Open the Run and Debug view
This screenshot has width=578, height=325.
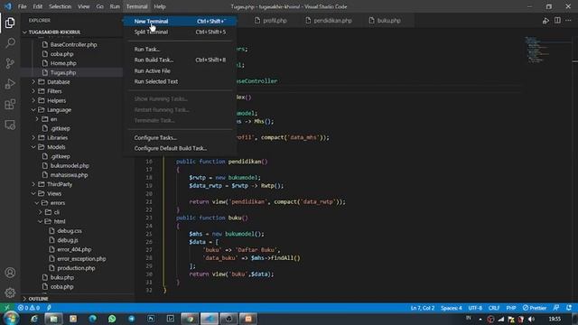pyautogui.click(x=10, y=84)
